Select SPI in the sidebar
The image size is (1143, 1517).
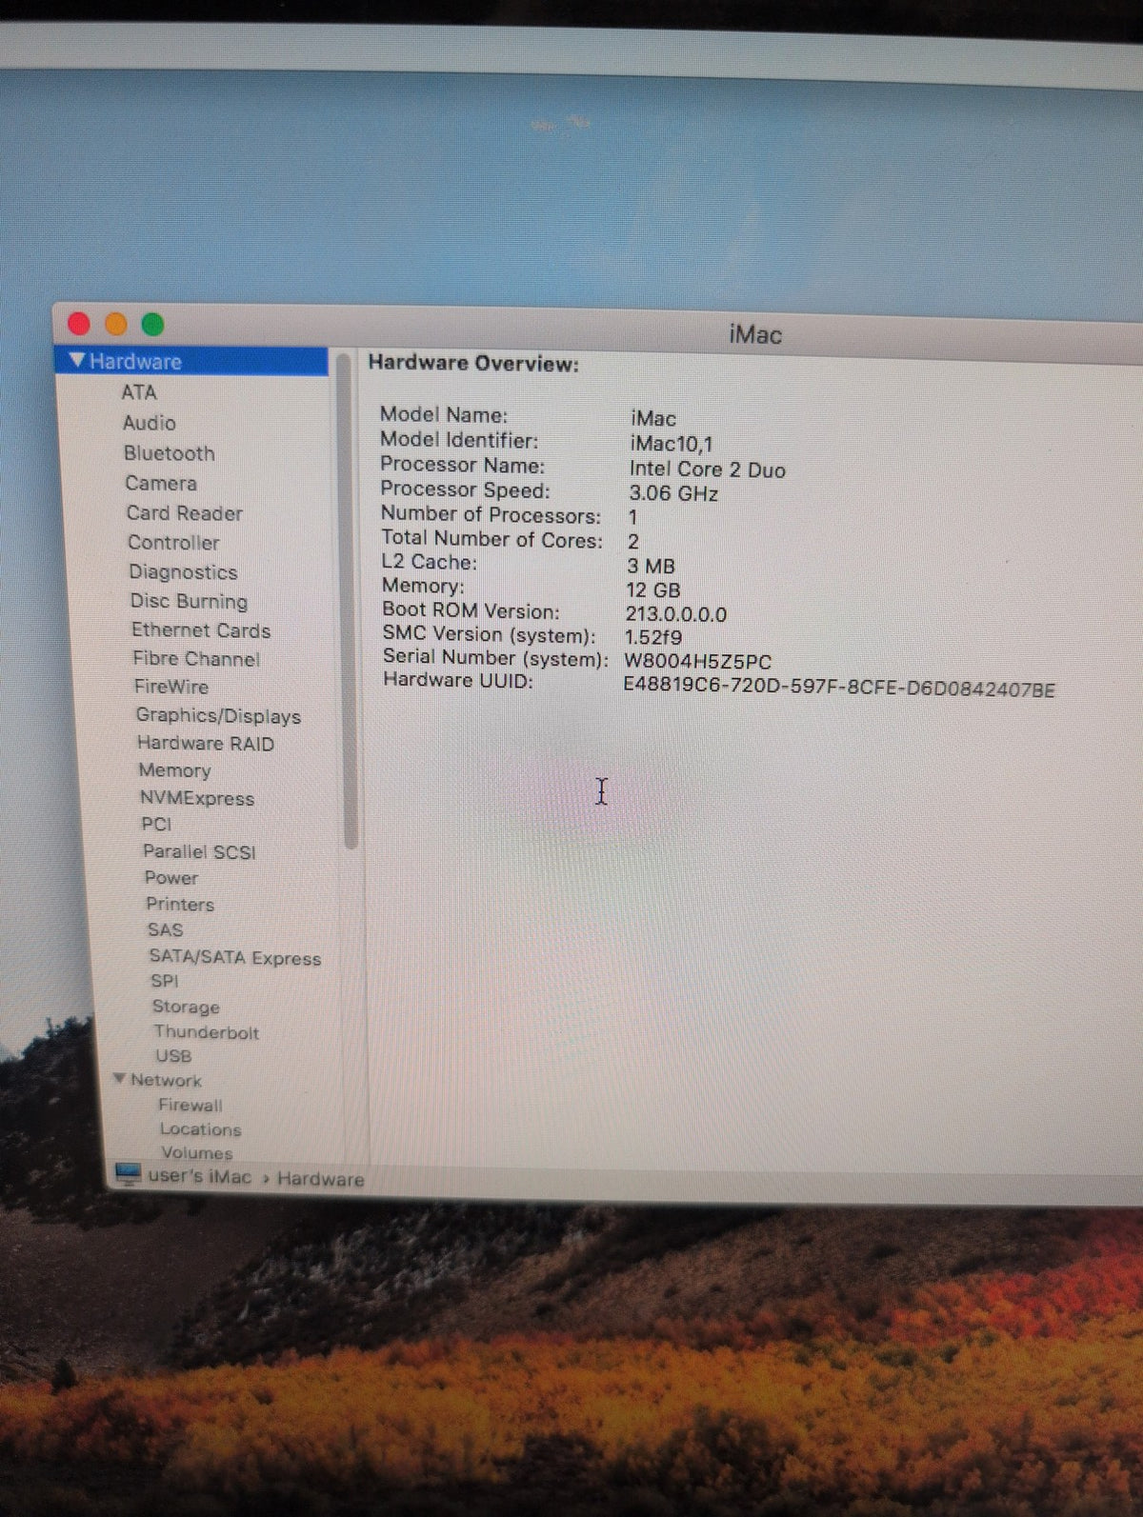tap(164, 981)
